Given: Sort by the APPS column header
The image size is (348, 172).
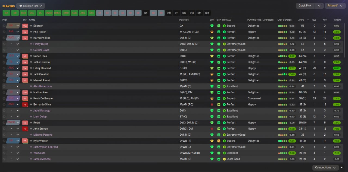Looking at the screenshot, I should (301, 20).
